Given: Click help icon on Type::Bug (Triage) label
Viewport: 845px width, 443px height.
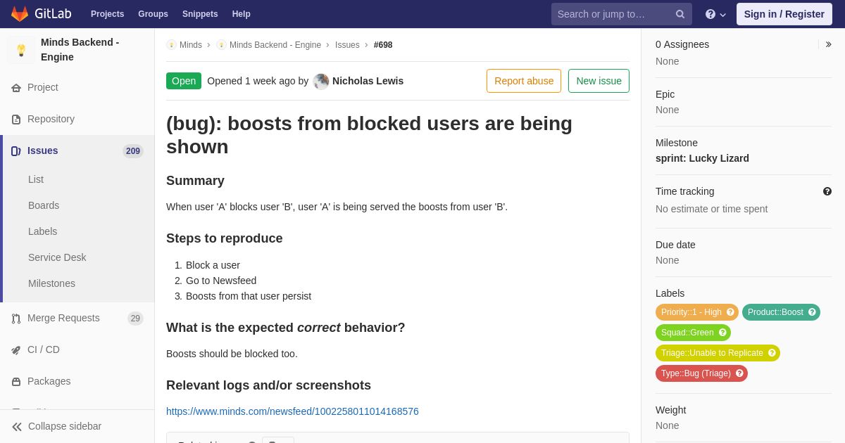Looking at the screenshot, I should (739, 373).
